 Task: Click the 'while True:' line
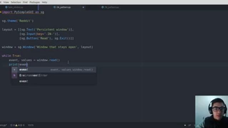(12, 56)
